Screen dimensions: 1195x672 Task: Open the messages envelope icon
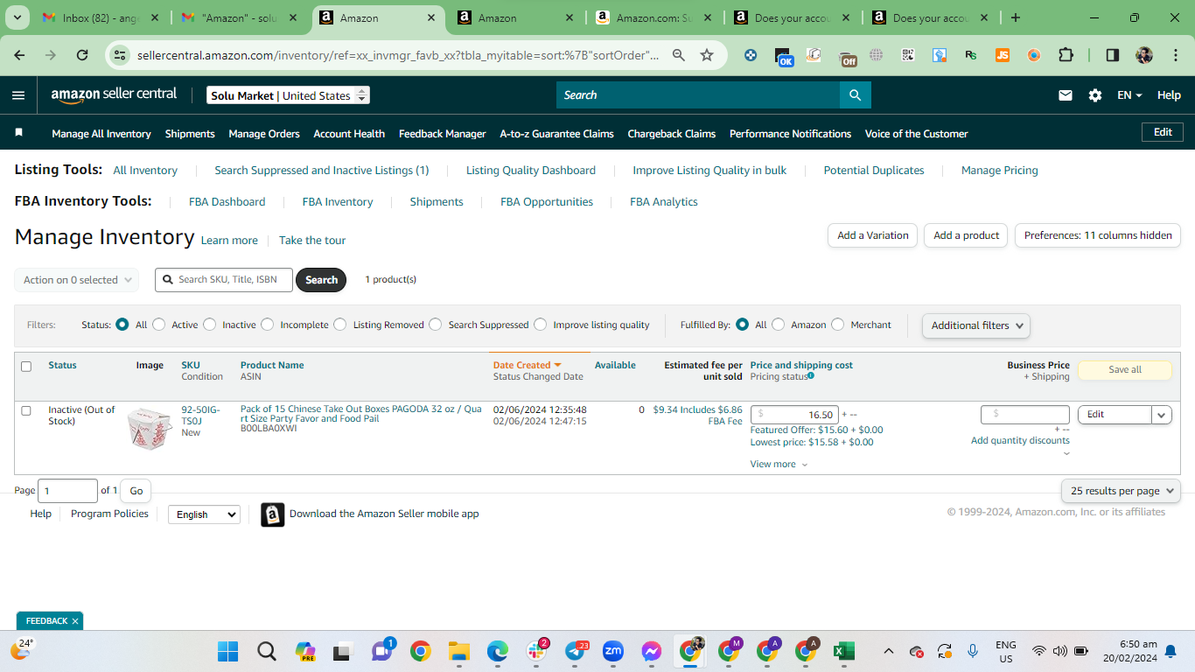[x=1066, y=95]
